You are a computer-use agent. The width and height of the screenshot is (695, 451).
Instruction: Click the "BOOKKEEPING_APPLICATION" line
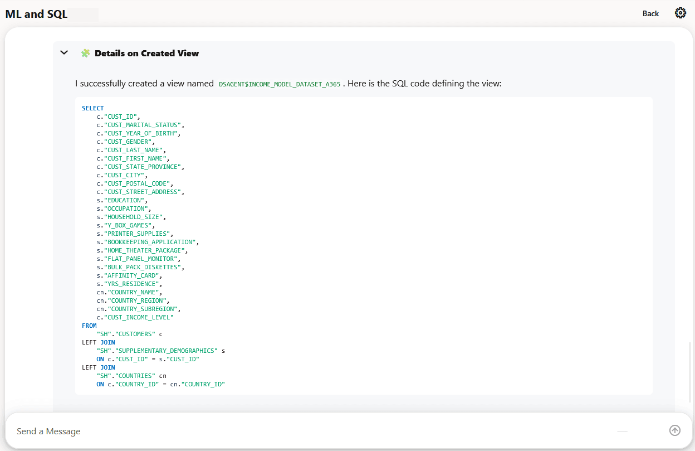[x=148, y=242]
